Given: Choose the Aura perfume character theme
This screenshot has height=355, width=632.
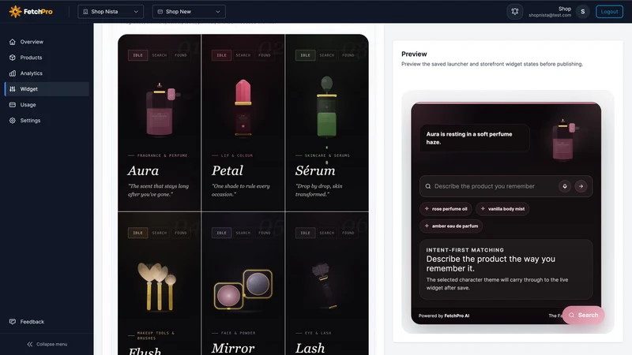Looking at the screenshot, I should [x=160, y=123].
